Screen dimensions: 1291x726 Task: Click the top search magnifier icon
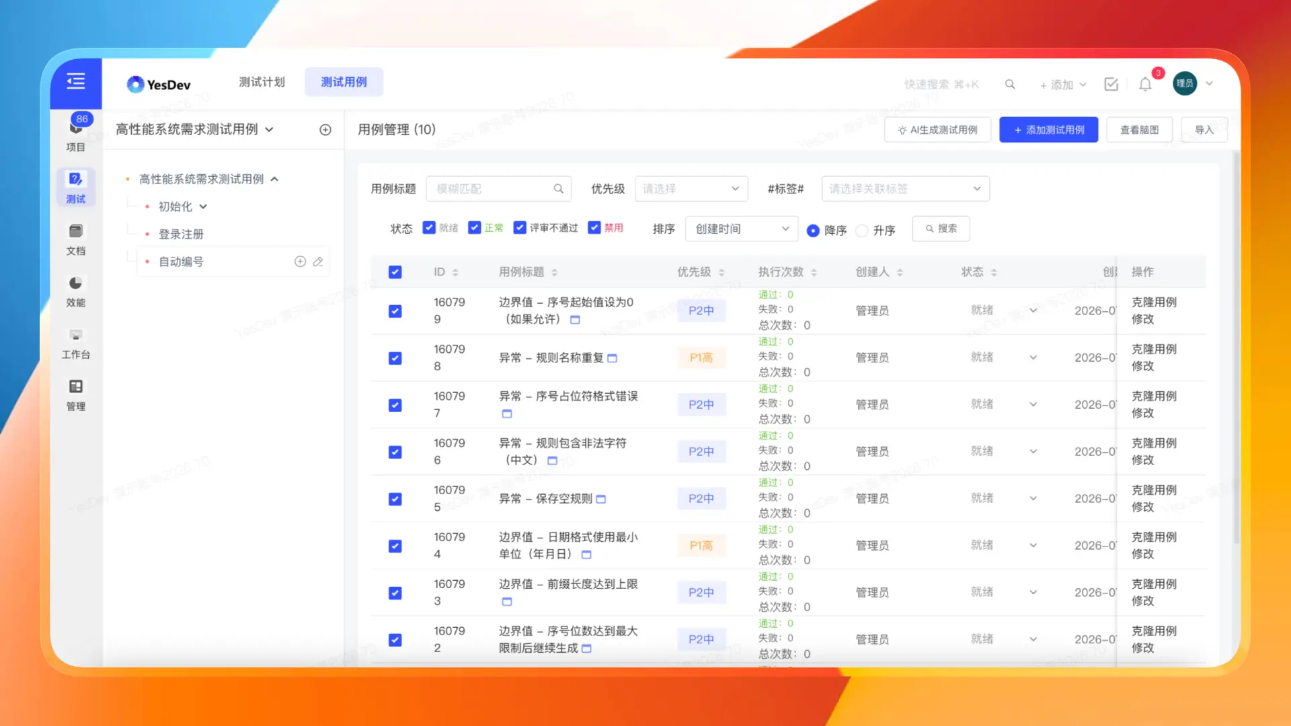pos(1010,84)
